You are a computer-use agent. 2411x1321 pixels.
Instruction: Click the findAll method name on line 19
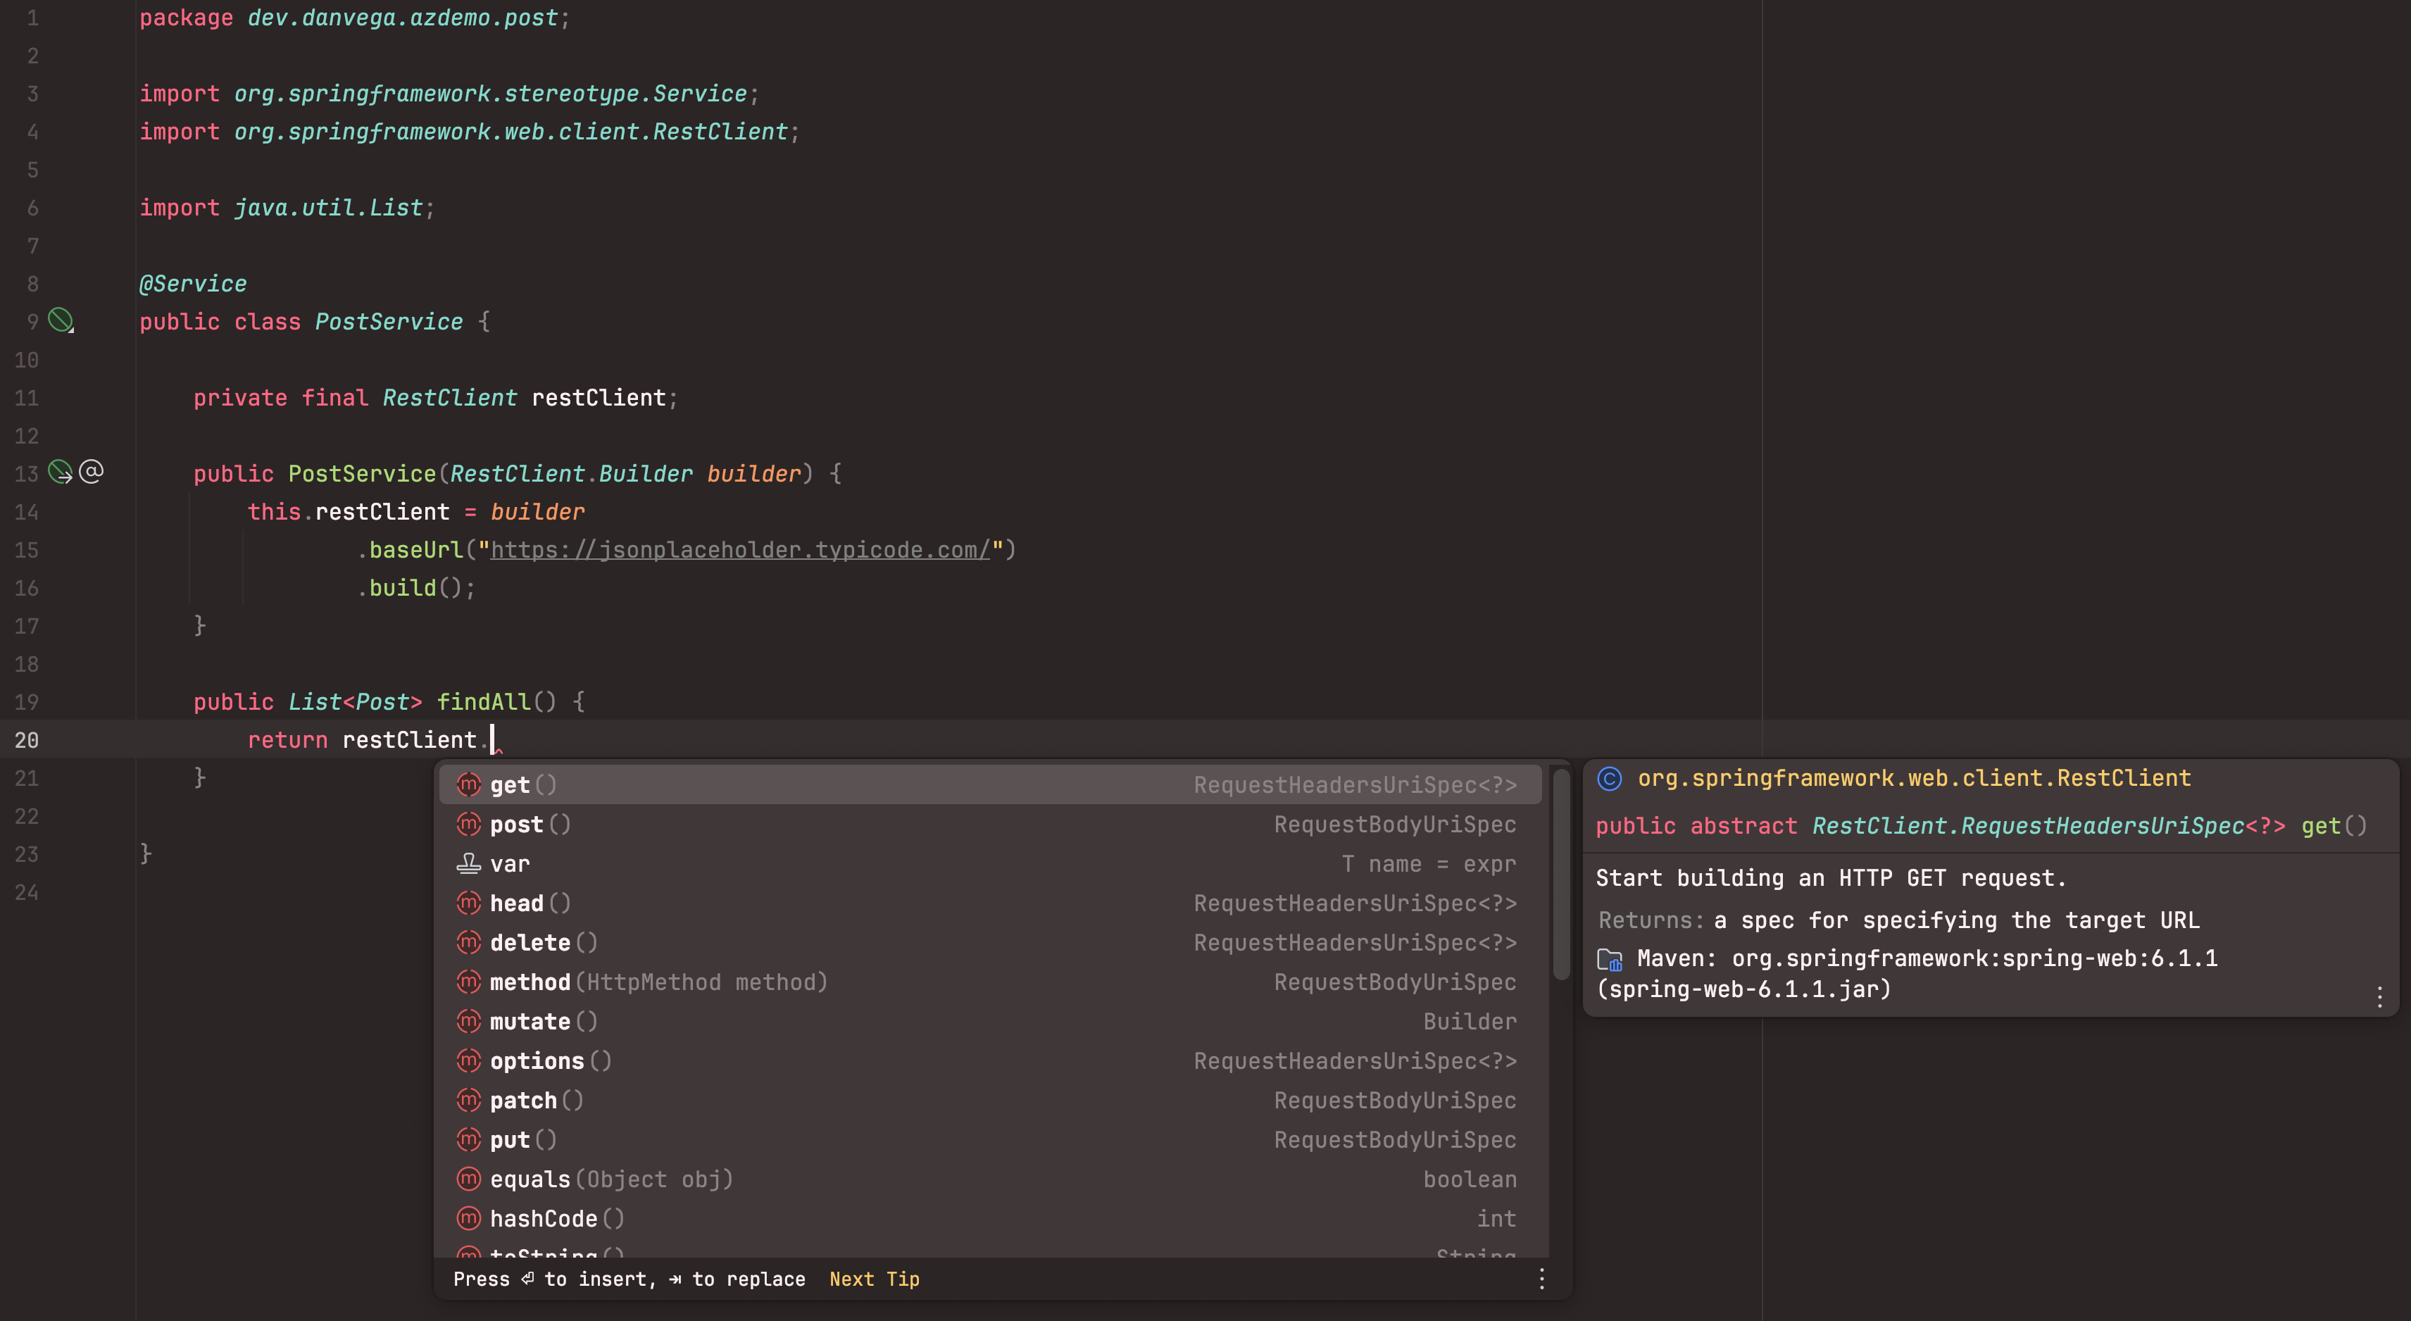click(484, 701)
